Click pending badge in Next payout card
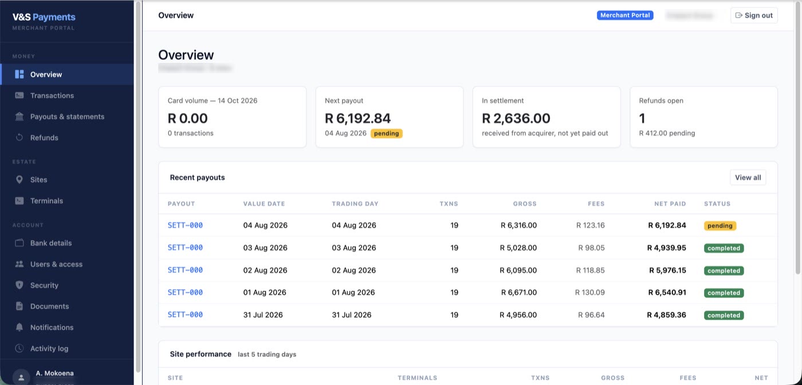 coord(387,133)
